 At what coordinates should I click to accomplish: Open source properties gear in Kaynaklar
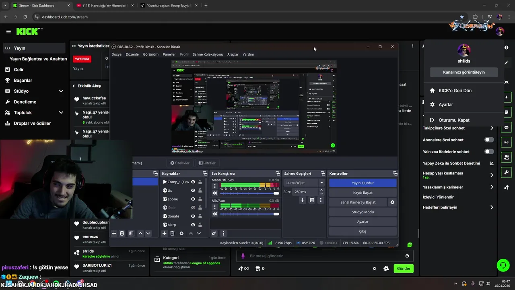181,233
